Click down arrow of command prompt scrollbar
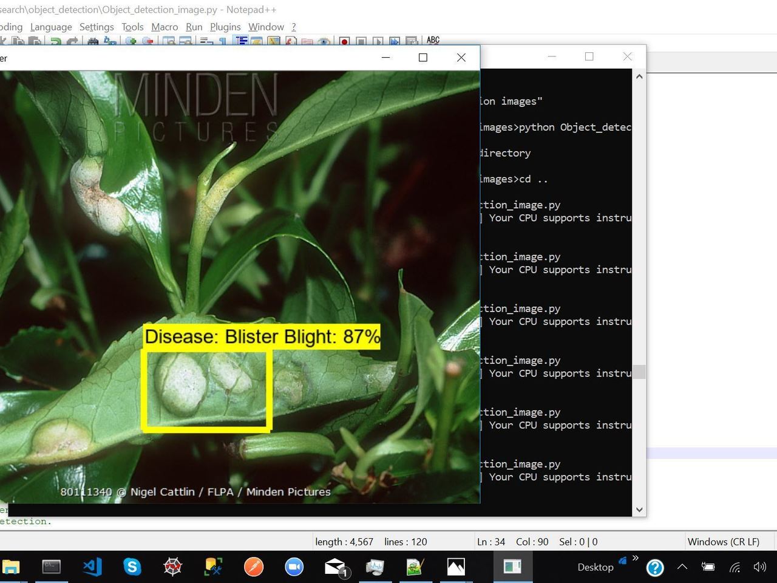777x583 pixels. click(x=639, y=510)
